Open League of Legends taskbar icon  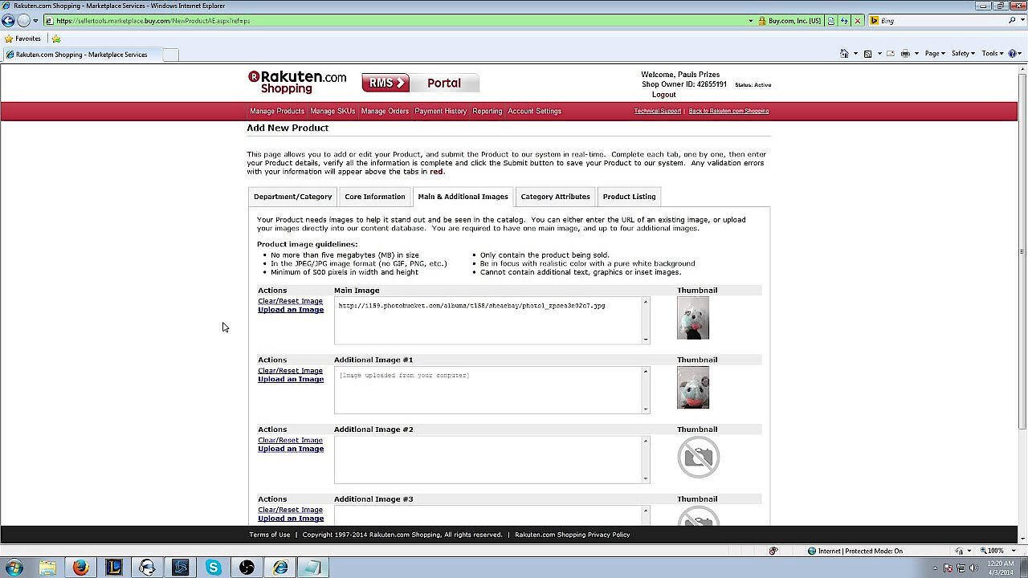(114, 568)
